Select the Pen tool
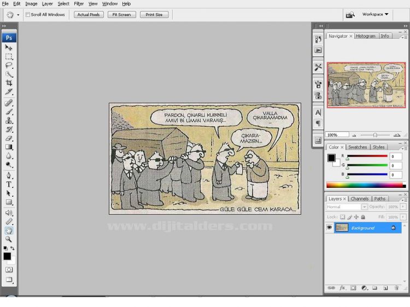The width and height of the screenshot is (410, 307). coord(9,175)
